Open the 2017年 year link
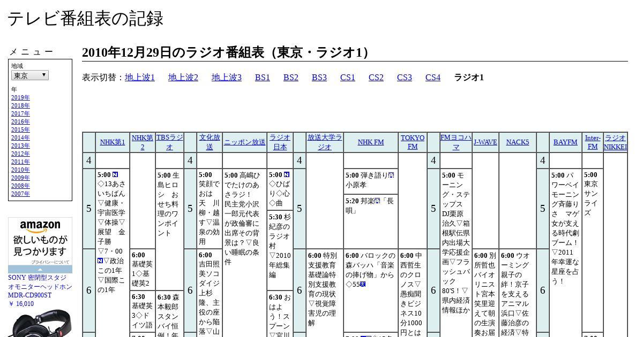This screenshot has height=337, width=643. pos(20,114)
